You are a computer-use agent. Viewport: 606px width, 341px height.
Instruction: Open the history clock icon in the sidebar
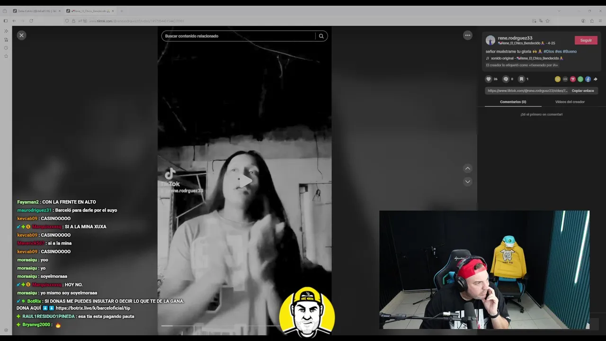pyautogui.click(x=6, y=48)
